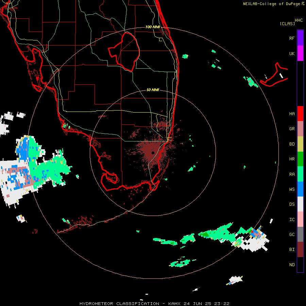Click the HR legend label

[292, 159]
